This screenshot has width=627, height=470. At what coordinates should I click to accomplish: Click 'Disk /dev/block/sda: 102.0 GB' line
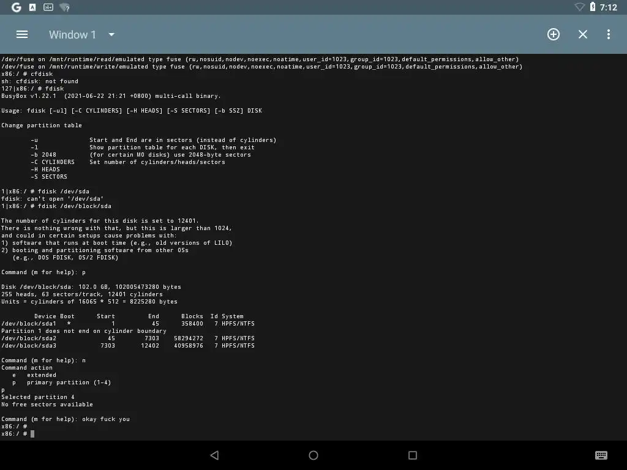[x=91, y=286]
